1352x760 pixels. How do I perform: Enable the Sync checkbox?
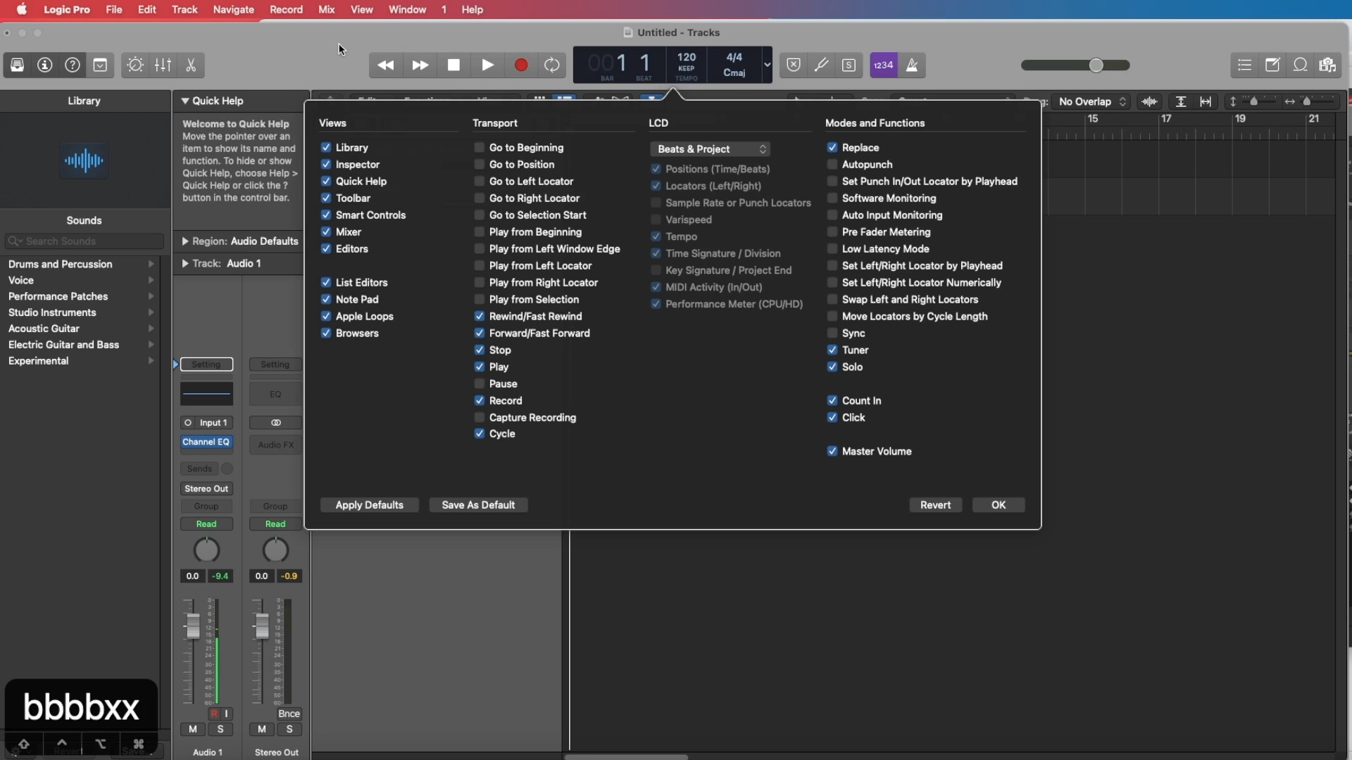832,334
